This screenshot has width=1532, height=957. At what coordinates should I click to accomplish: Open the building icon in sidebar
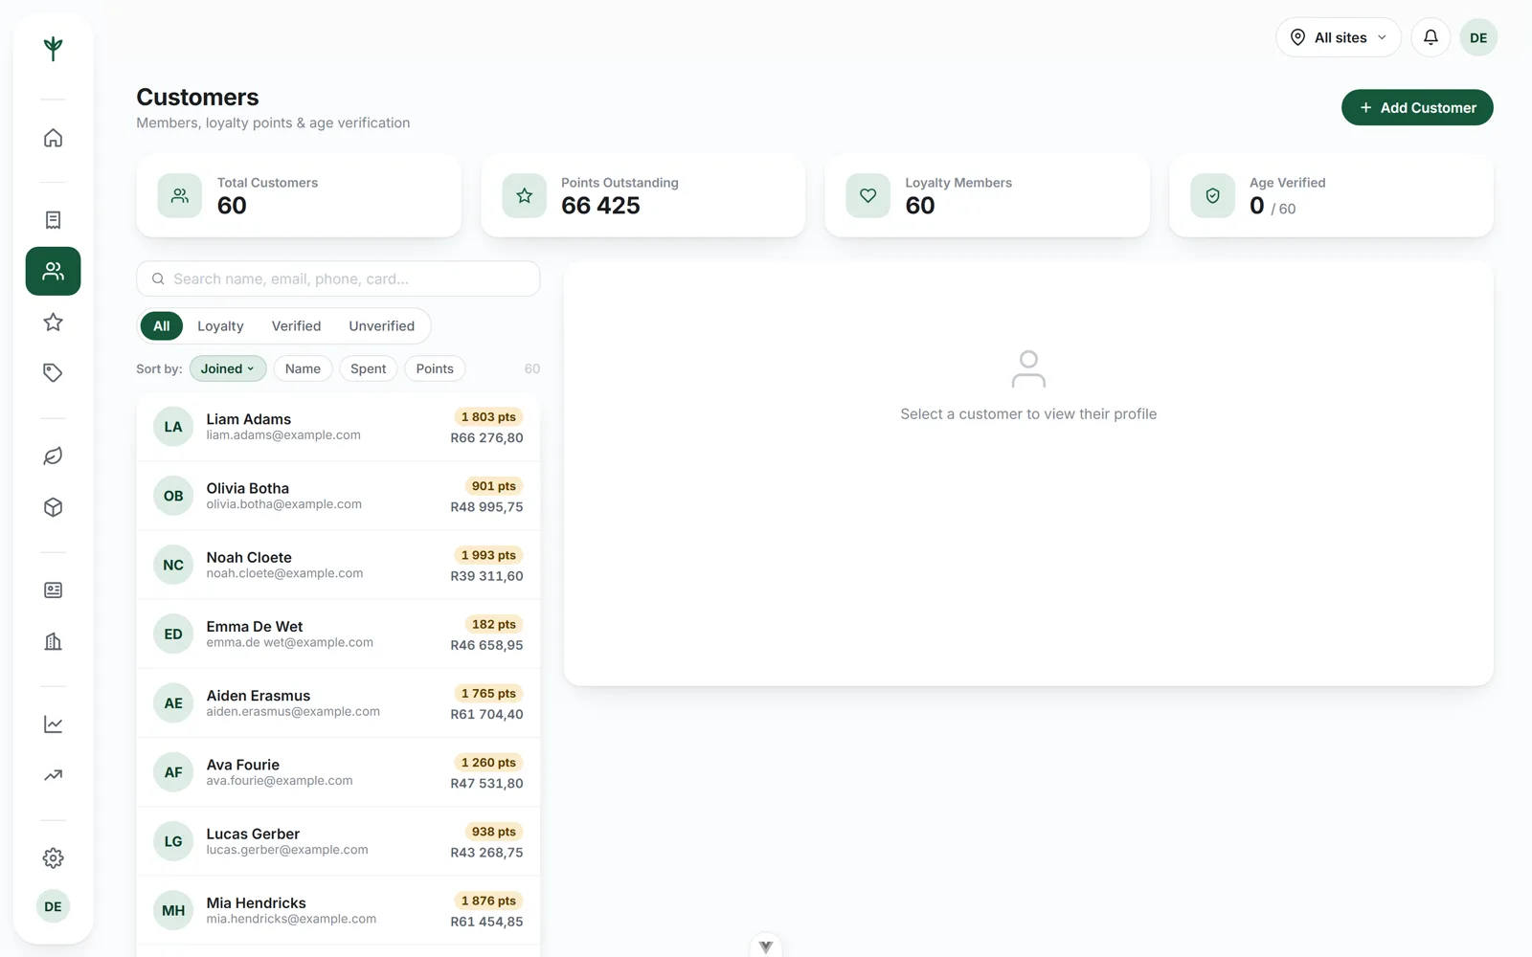point(53,641)
